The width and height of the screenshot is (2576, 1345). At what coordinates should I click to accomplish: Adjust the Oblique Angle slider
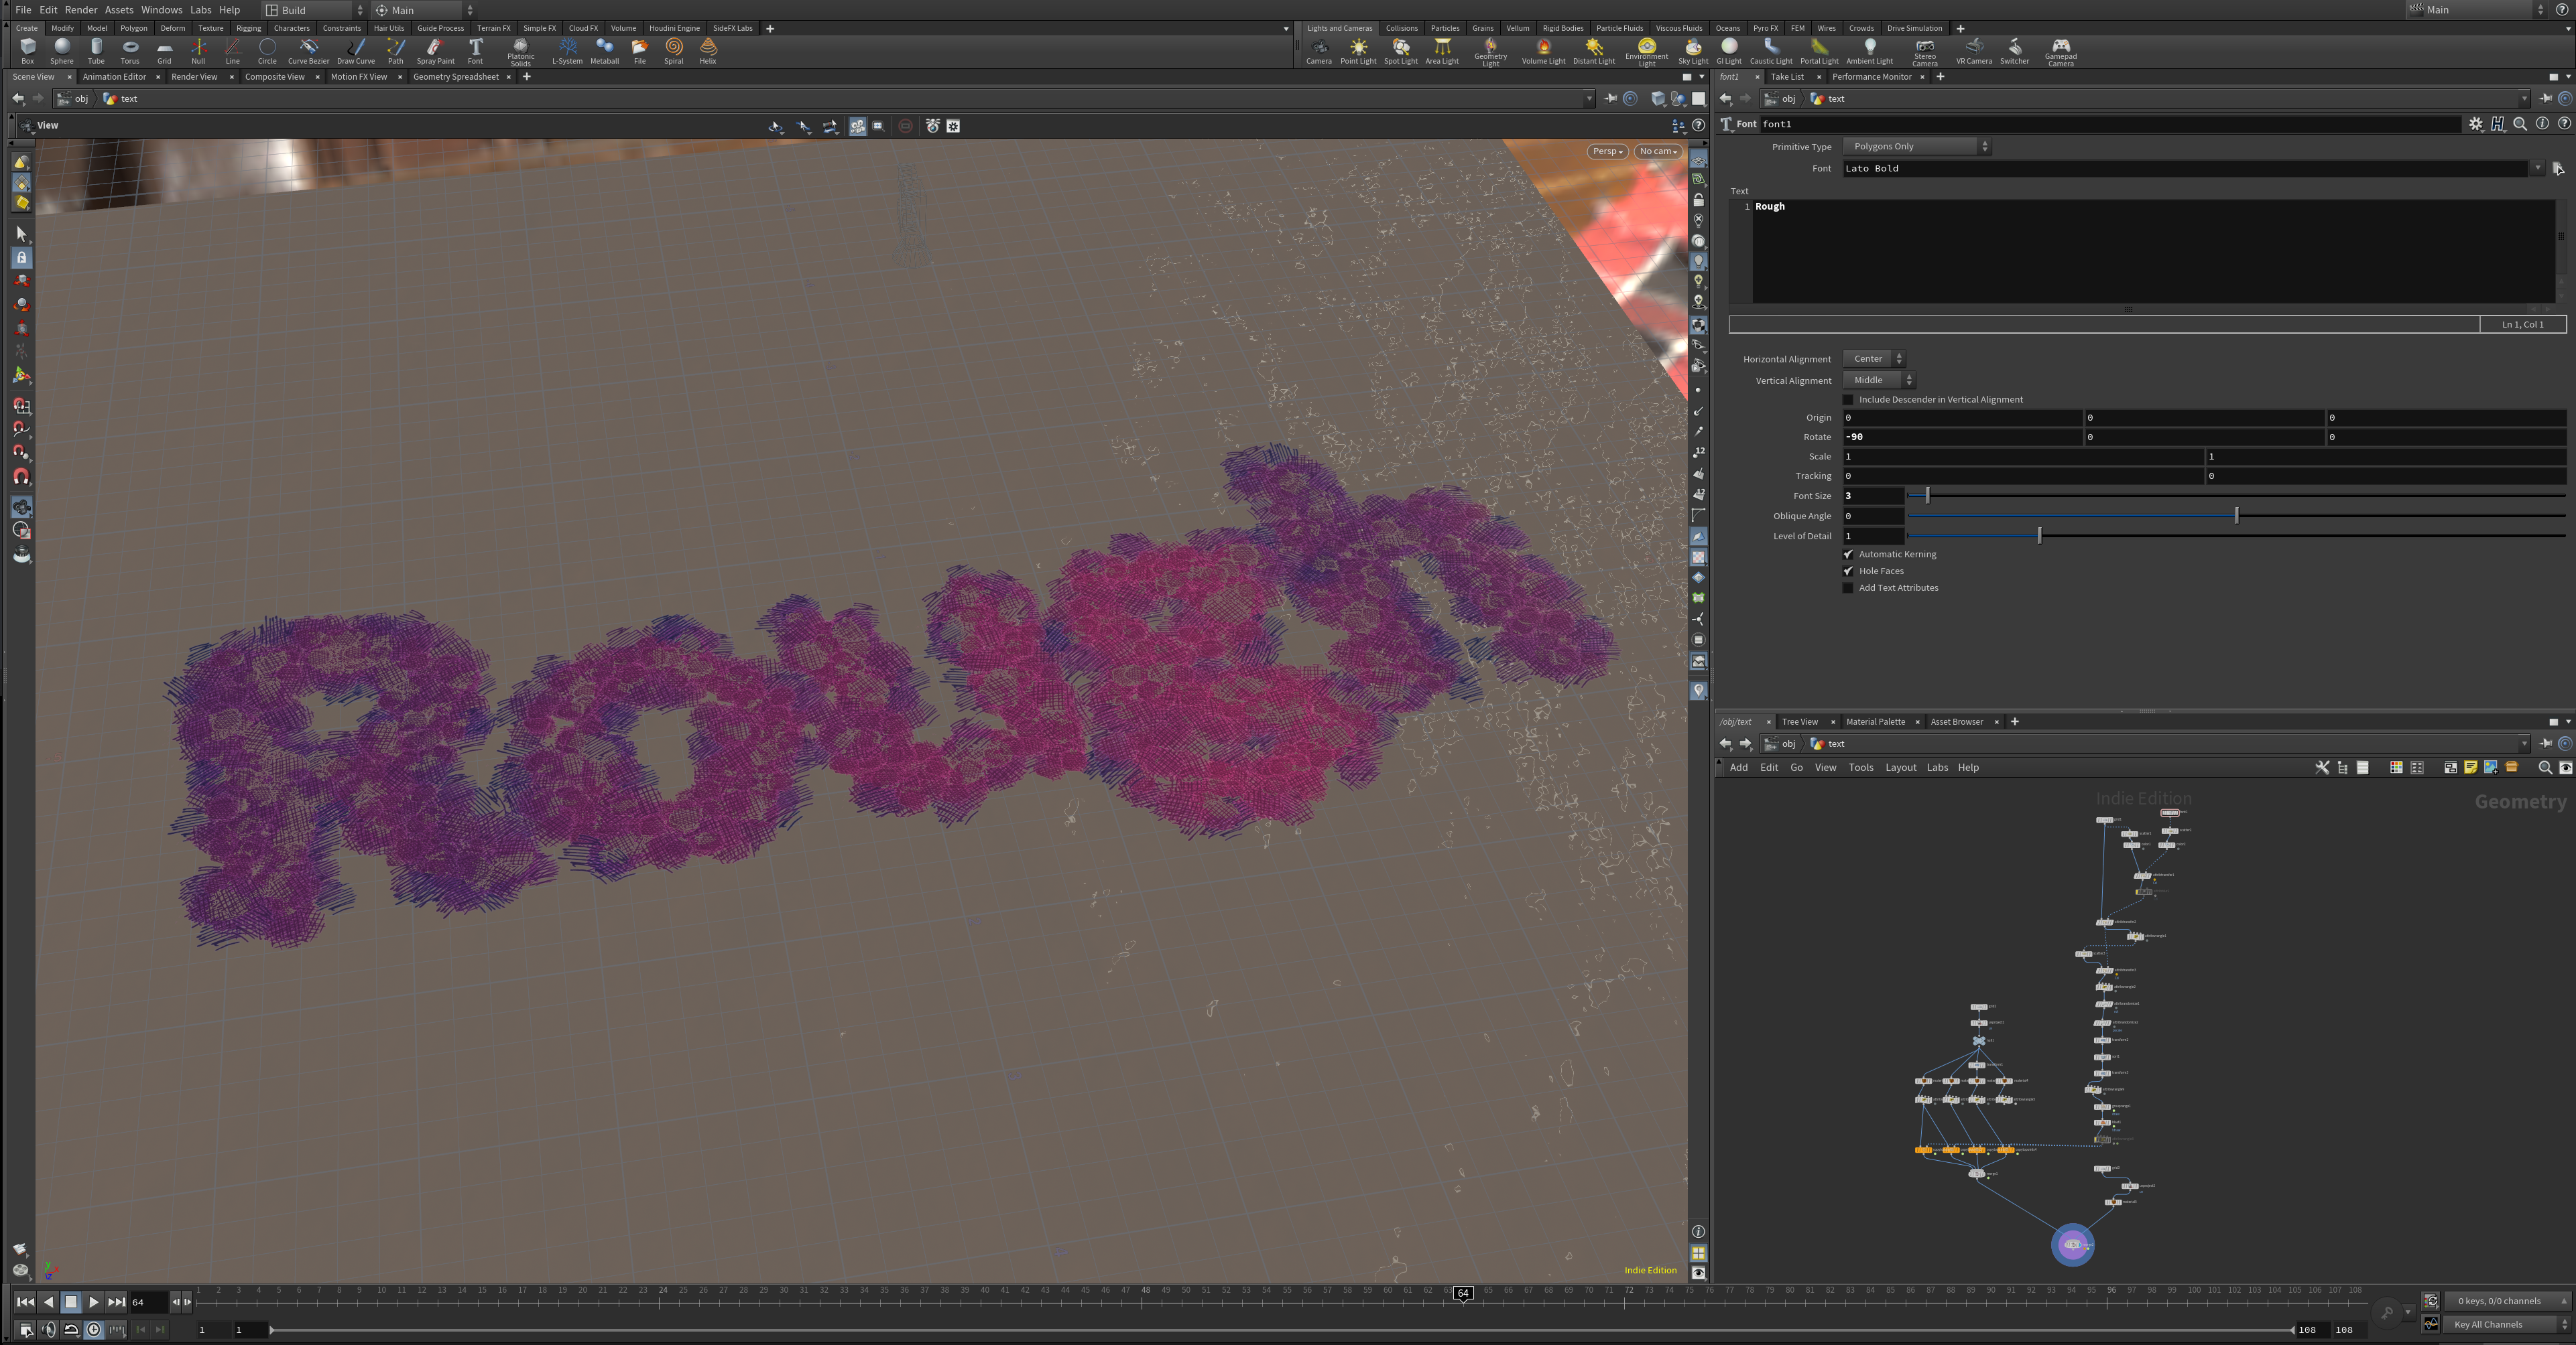point(2237,516)
